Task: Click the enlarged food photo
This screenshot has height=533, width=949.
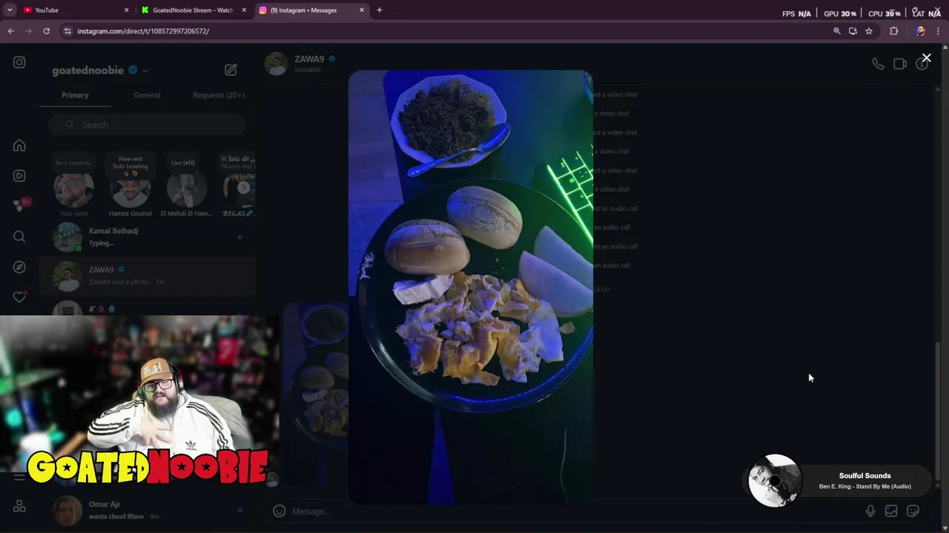Action: pyautogui.click(x=470, y=287)
